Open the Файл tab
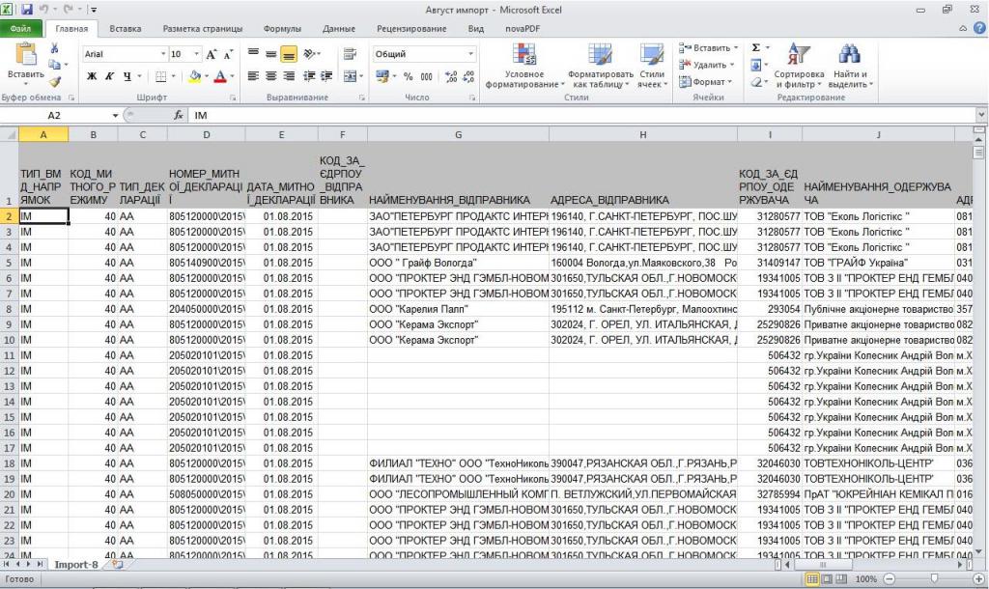Screen dimensions: 989x589 (21, 28)
